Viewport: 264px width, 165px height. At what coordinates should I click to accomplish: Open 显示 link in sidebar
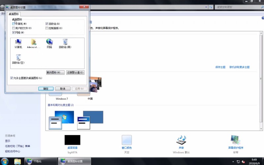(x=8, y=141)
